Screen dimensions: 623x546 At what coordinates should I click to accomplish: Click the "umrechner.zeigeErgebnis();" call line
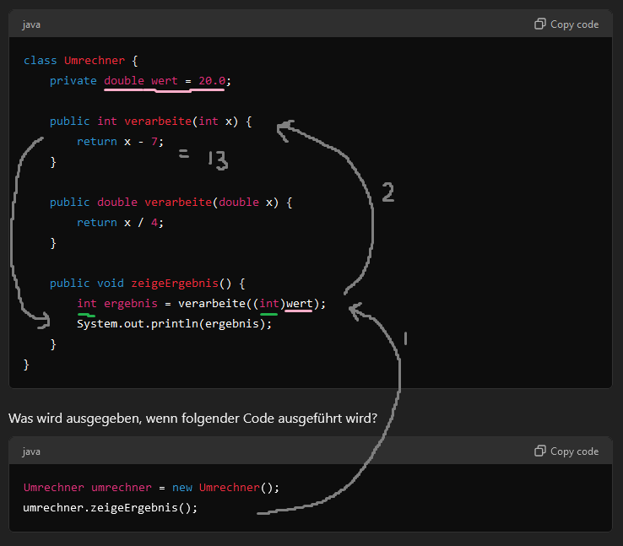(x=110, y=508)
